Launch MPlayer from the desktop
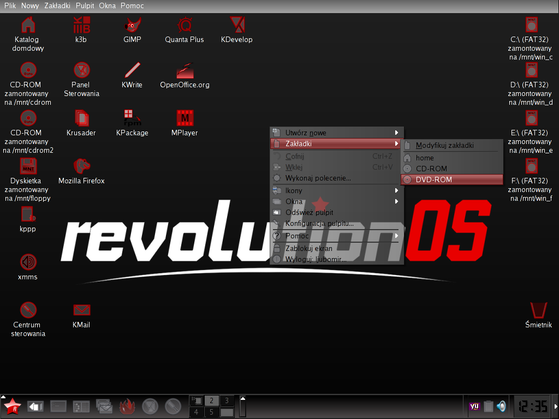The image size is (559, 419). tap(185, 118)
